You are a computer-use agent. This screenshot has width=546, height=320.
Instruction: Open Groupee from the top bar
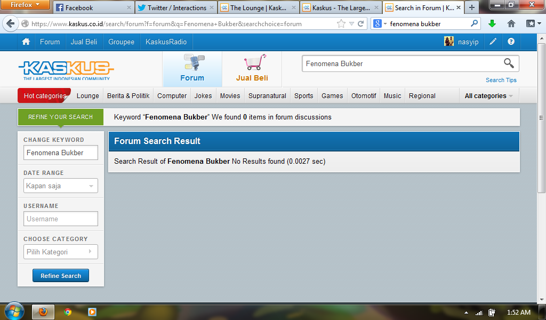(121, 42)
